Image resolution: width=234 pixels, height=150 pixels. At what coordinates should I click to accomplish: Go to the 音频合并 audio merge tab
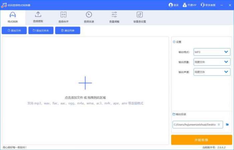pyautogui.click(x=64, y=17)
